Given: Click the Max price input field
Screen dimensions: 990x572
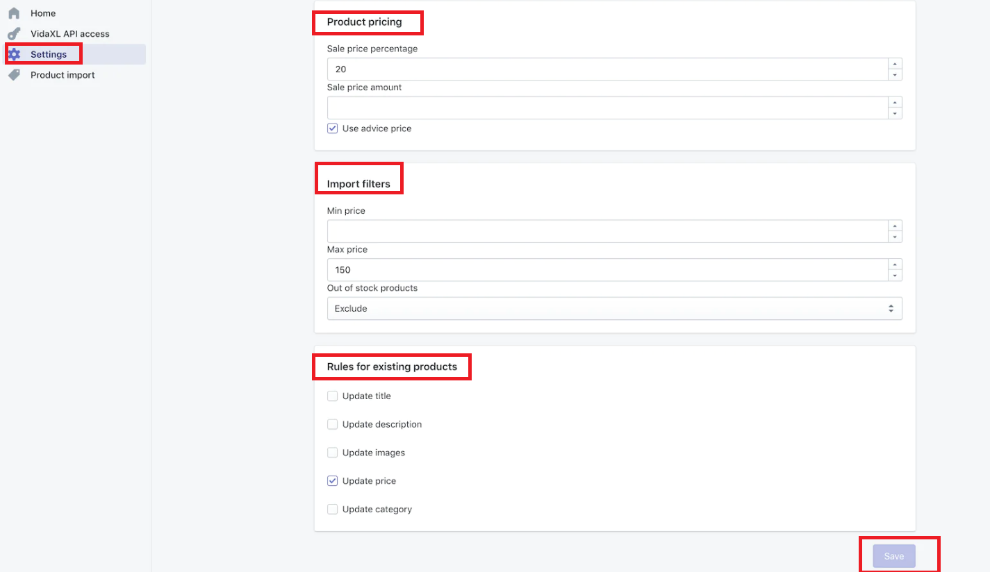Looking at the screenshot, I should pos(607,270).
